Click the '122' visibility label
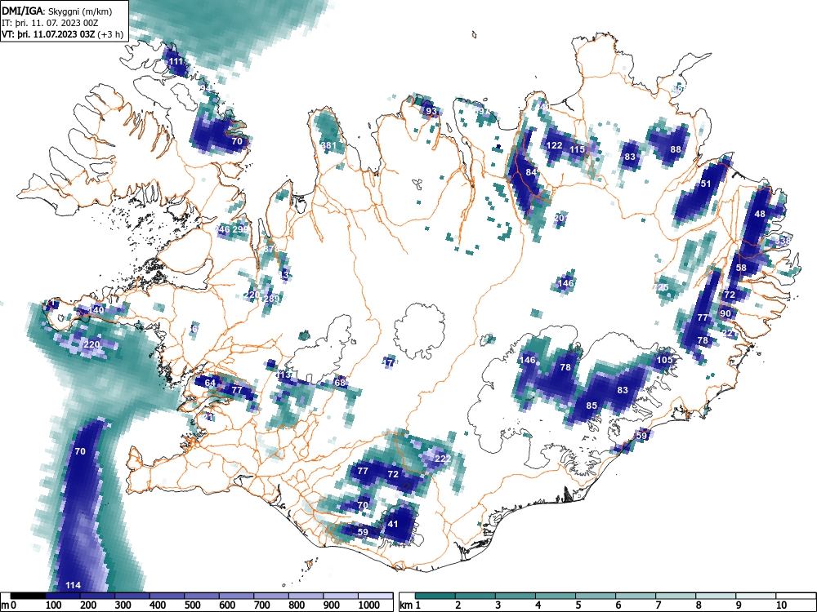 [x=555, y=145]
